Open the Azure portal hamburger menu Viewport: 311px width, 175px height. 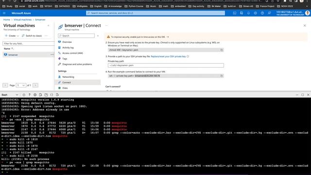pyautogui.click(x=4, y=13)
